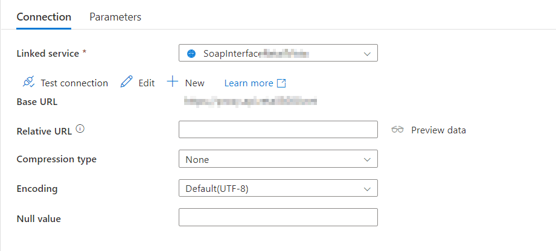This screenshot has width=556, height=251.
Task: Click the Edit linked service button
Action: [x=146, y=83]
